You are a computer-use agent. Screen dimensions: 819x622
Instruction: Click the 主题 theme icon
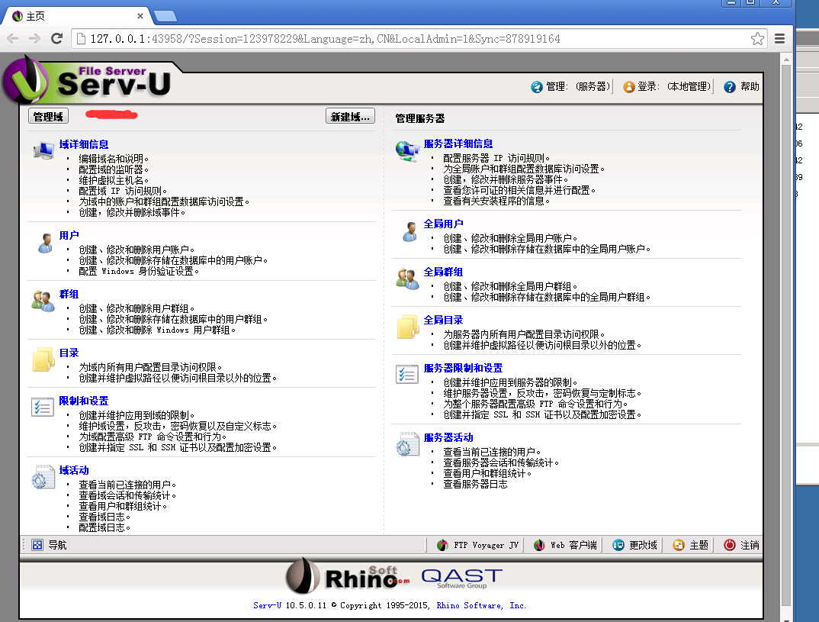click(x=679, y=545)
